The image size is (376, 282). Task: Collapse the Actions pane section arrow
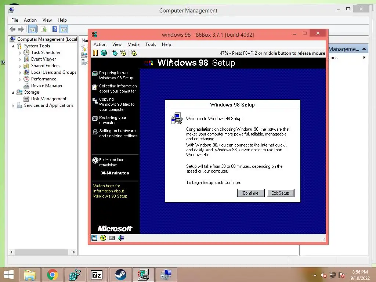point(364,49)
